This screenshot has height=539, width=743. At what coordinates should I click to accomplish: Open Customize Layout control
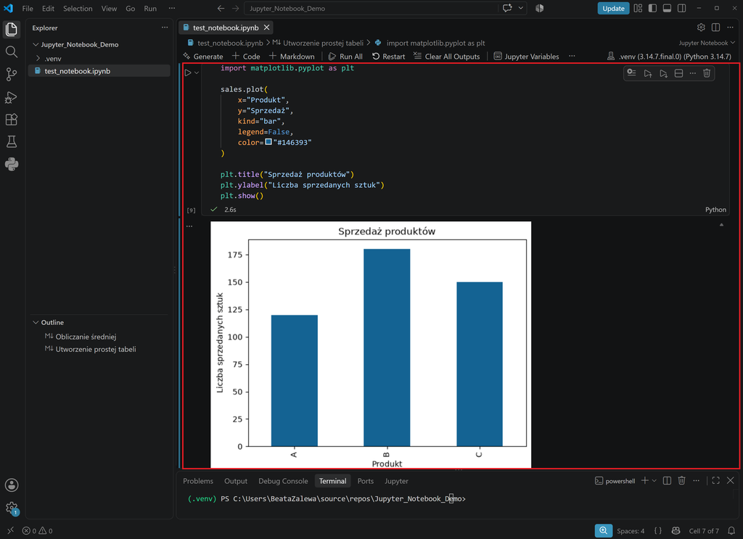(638, 8)
